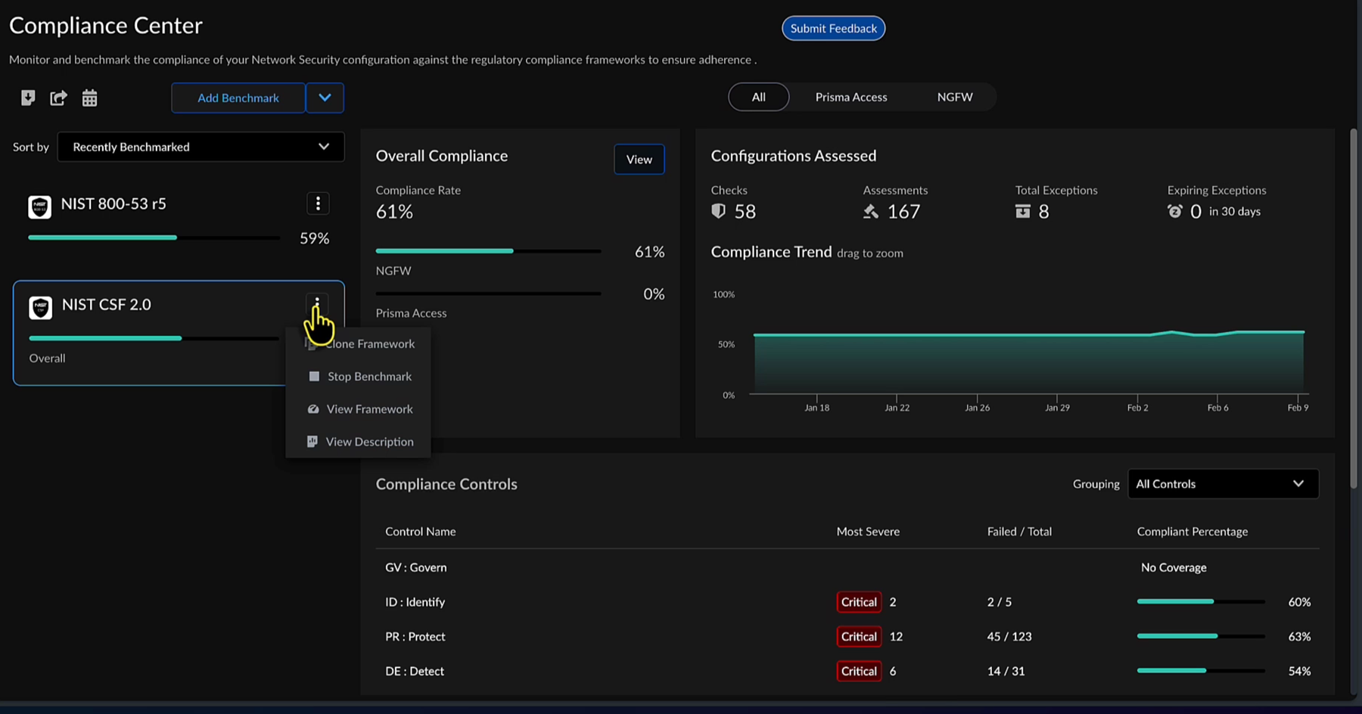The image size is (1362, 714).
Task: Open the Grouping All Controls dropdown
Action: pyautogui.click(x=1222, y=484)
